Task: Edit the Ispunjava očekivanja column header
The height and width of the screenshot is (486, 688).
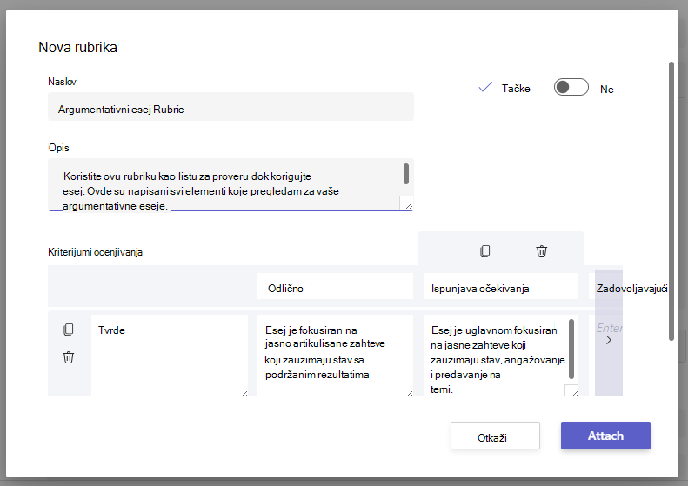Action: tap(501, 286)
